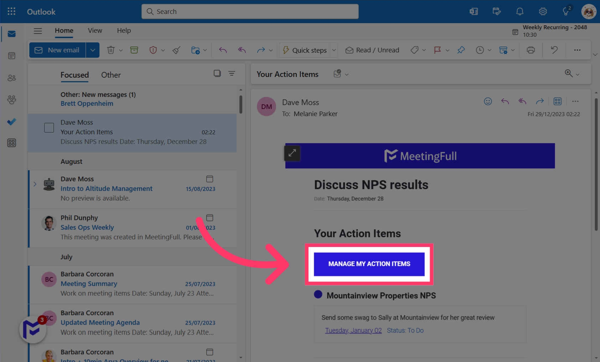Image resolution: width=600 pixels, height=362 pixels.
Task: Open more ribbon options ellipsis
Action: pos(577,50)
